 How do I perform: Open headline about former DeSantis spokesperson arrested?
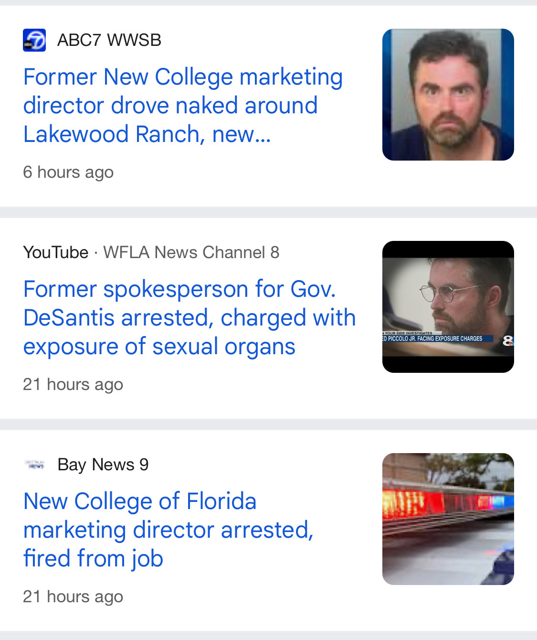click(x=190, y=318)
